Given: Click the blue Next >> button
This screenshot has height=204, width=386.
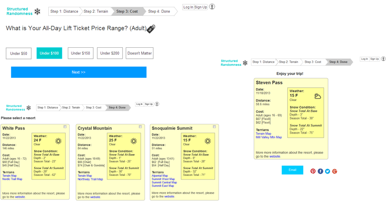Looking at the screenshot, I should point(79,72).
